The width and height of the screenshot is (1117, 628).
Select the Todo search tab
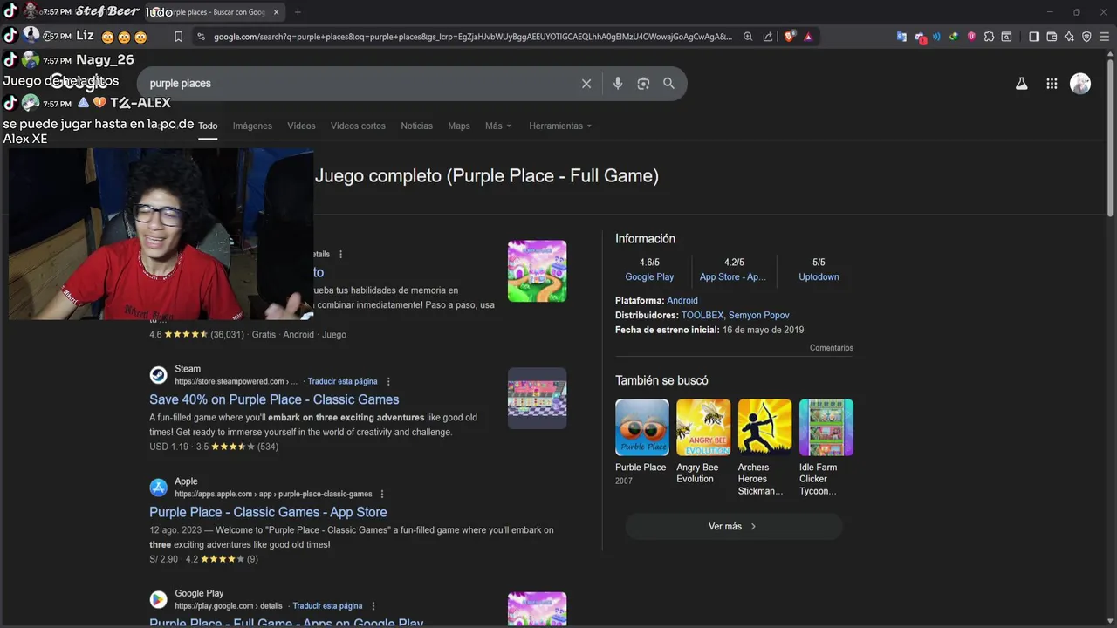click(208, 126)
